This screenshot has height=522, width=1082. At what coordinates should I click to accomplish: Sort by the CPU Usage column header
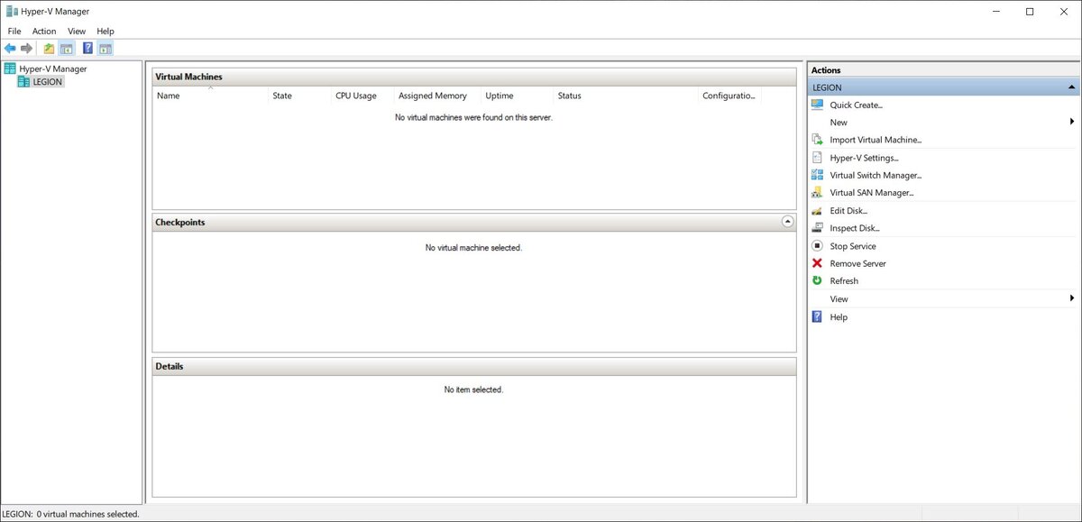tap(362, 96)
